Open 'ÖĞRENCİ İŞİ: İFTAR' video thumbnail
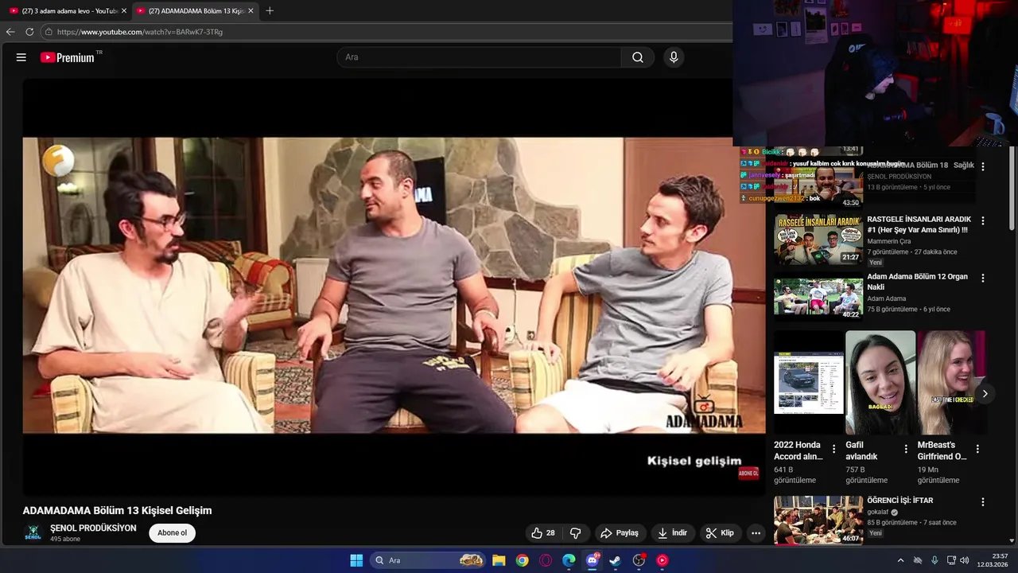The image size is (1018, 573). pos(818,520)
